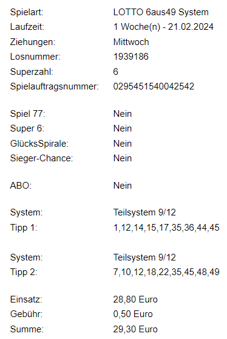227x339 pixels.
Task: Click the Spielauftragsnummer label
Action: tap(55, 86)
